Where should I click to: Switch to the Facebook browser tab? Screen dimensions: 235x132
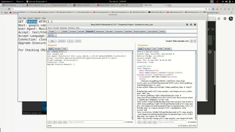pos(13,5)
